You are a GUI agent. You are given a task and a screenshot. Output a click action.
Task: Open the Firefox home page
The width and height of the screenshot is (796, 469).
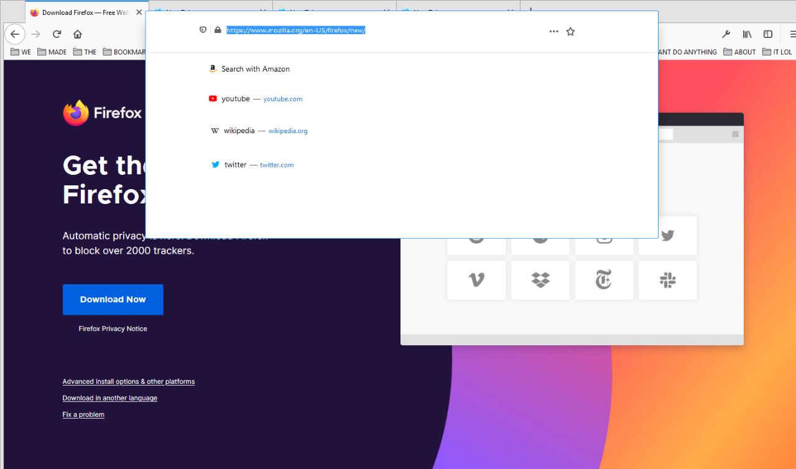coord(78,34)
